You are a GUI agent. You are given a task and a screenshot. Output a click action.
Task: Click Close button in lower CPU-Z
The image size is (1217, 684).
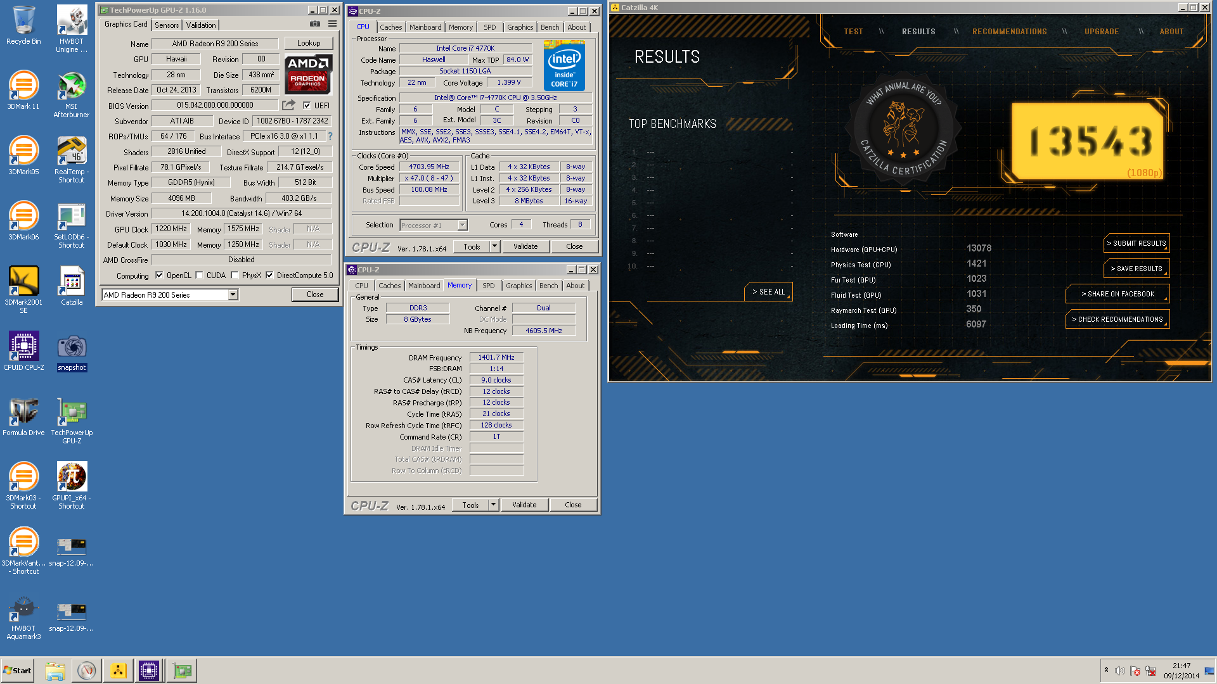click(573, 505)
